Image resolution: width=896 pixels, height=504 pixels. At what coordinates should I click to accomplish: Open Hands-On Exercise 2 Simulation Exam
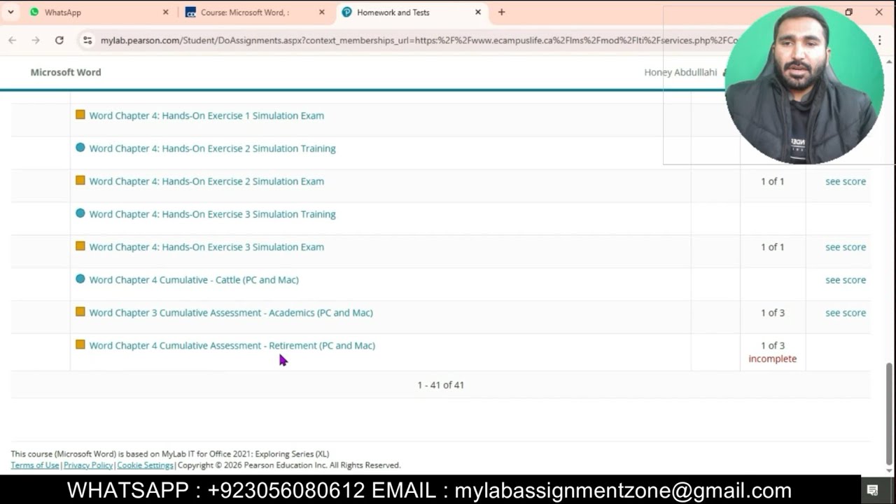click(x=206, y=181)
